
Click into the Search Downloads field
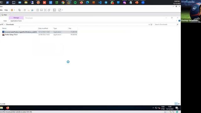(x=165, y=24)
